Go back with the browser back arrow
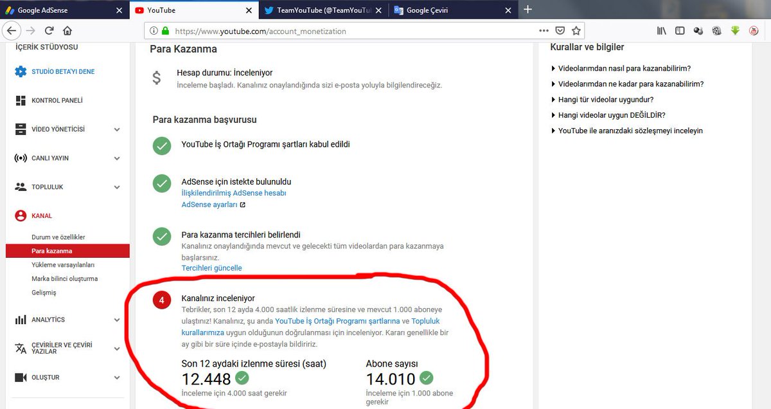Screen dimensions: 771x409 tap(11, 30)
